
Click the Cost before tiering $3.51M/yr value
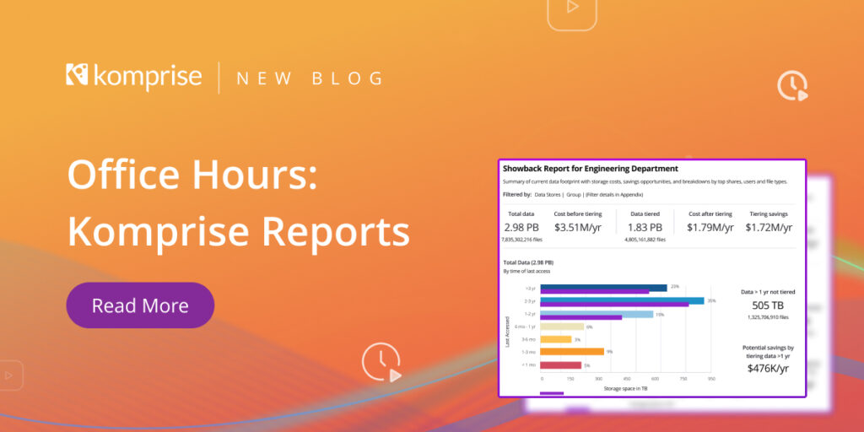577,227
